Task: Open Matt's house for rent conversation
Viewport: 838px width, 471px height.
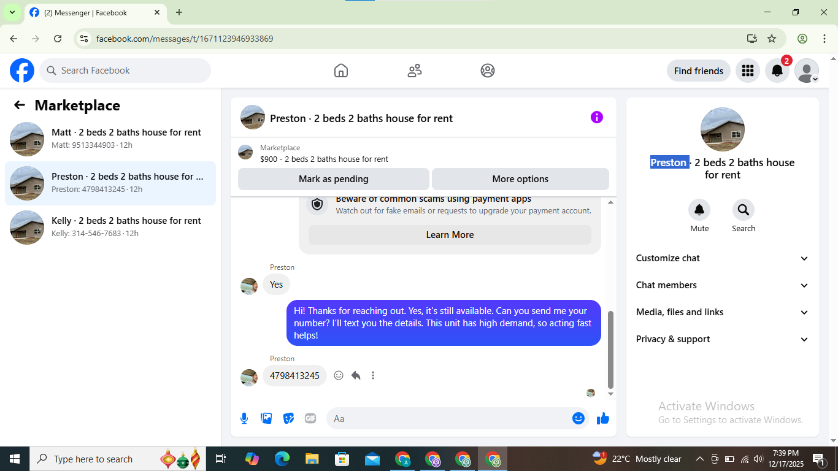Action: 110,139
